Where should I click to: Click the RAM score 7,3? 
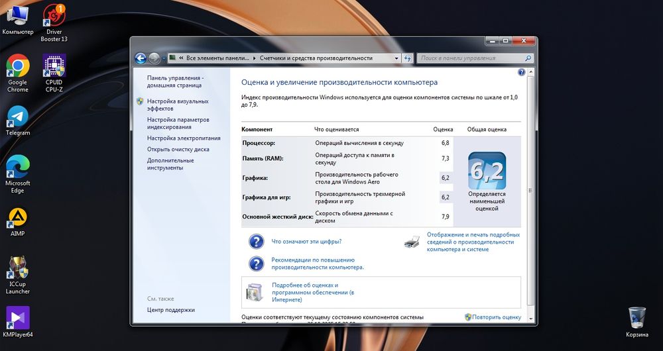(446, 158)
